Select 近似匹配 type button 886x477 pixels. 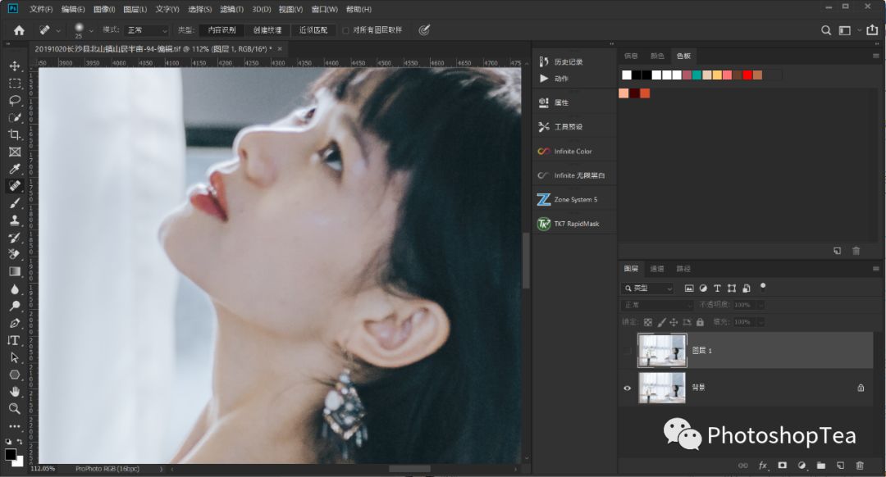pos(313,30)
